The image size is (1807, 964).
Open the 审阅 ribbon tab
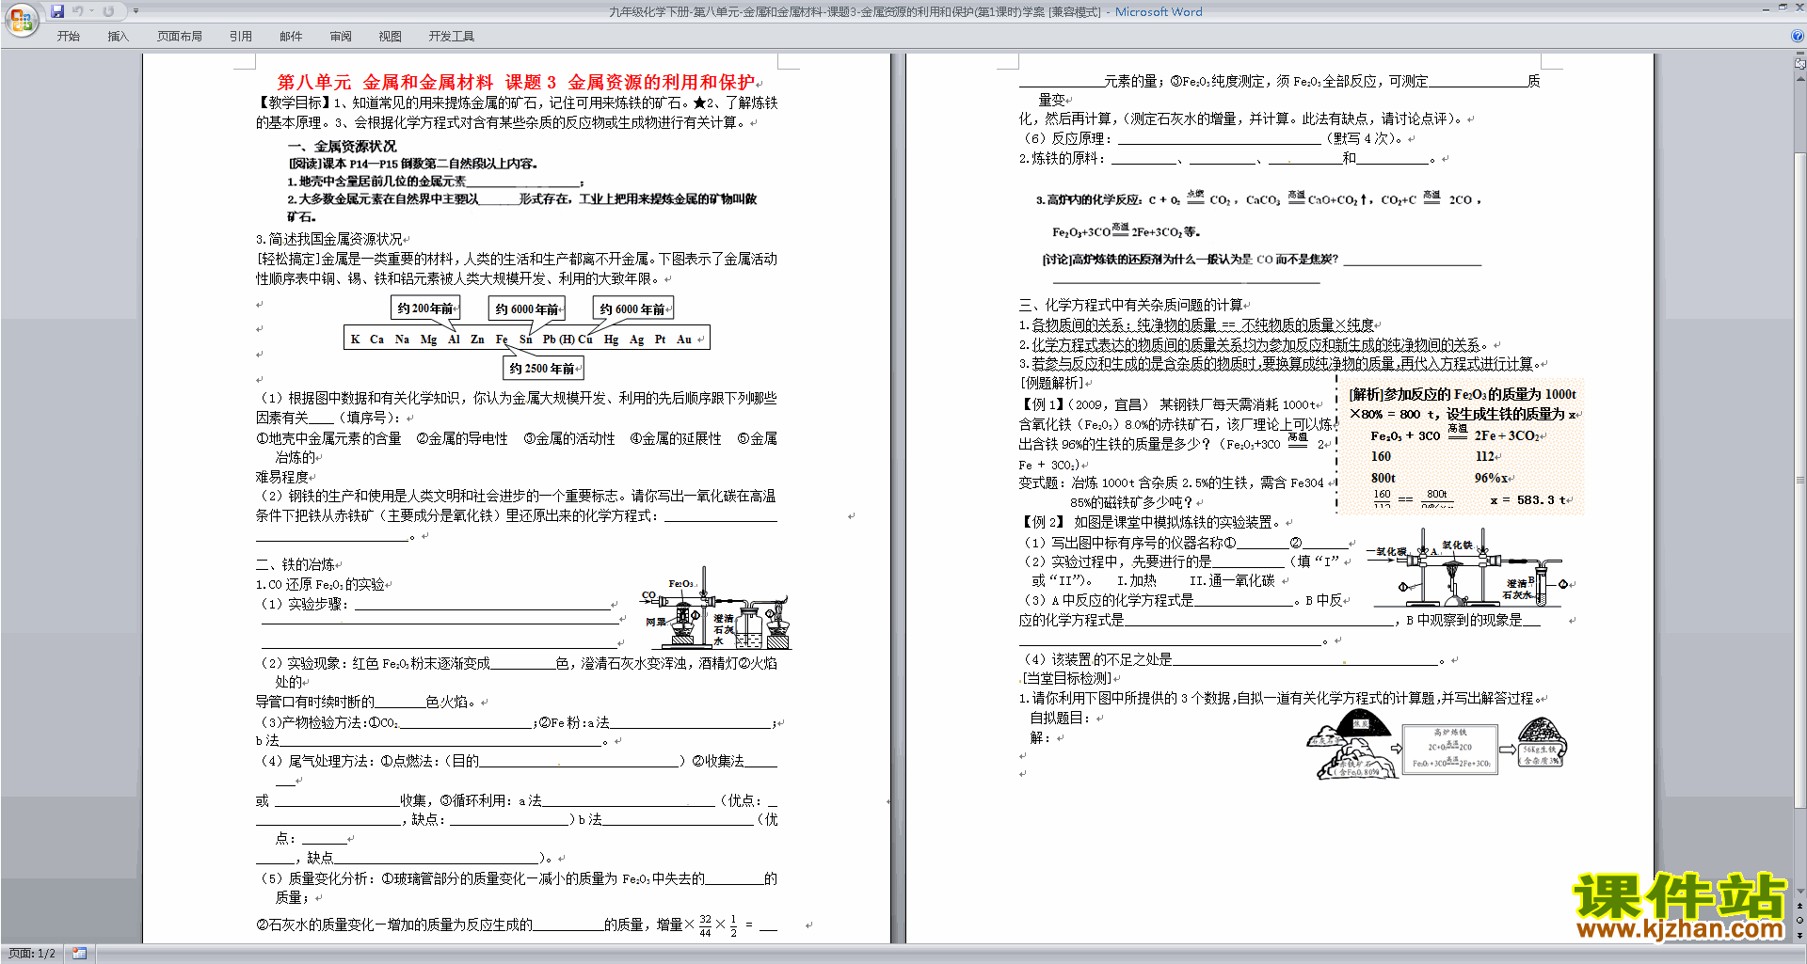point(341,37)
